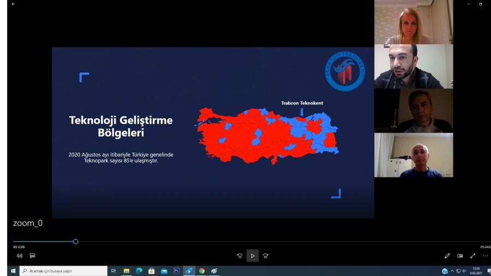Launch Photoshop from the taskbar
491x276 pixels.
click(176, 271)
